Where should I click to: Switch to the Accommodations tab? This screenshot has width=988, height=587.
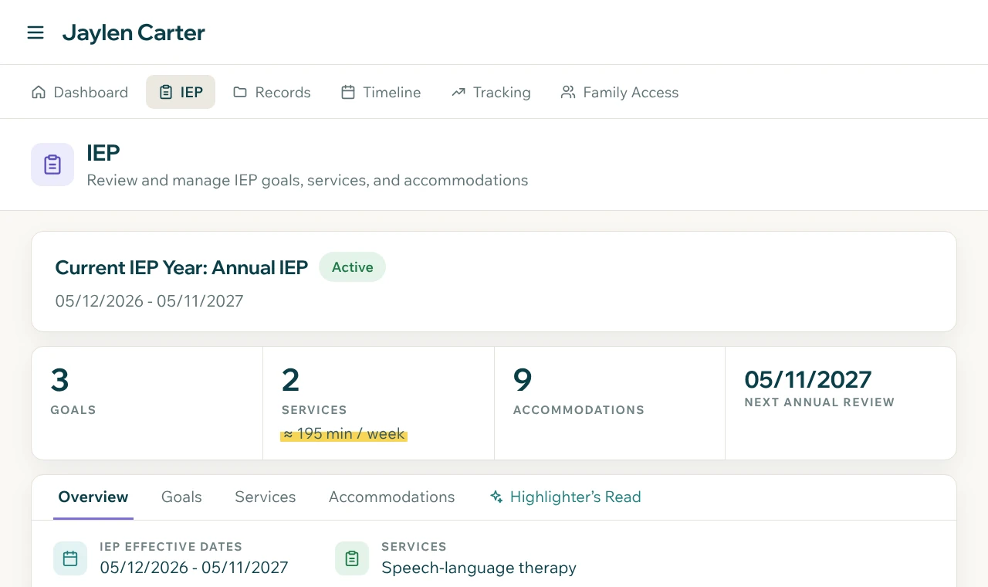tap(392, 497)
